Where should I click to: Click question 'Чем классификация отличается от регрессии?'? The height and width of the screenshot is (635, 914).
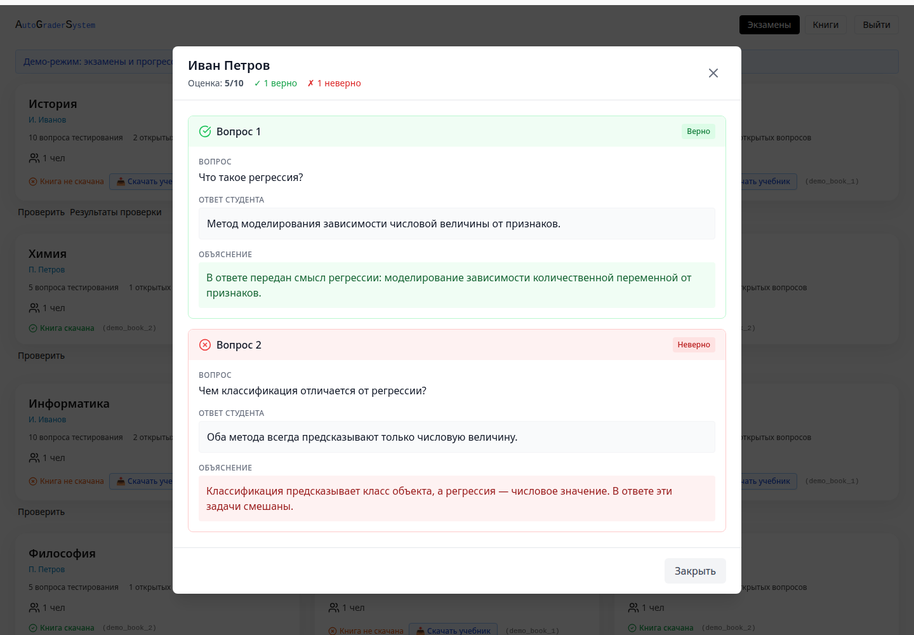312,391
